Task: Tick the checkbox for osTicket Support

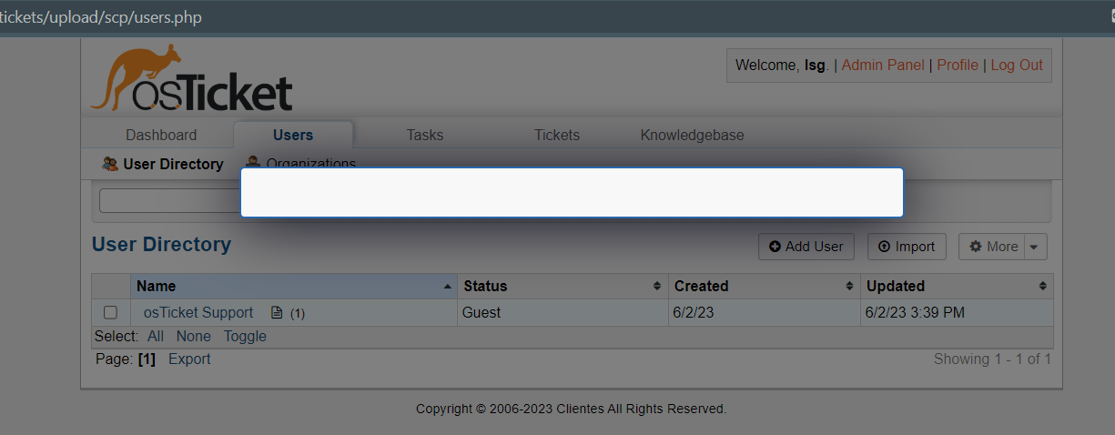Action: (110, 313)
